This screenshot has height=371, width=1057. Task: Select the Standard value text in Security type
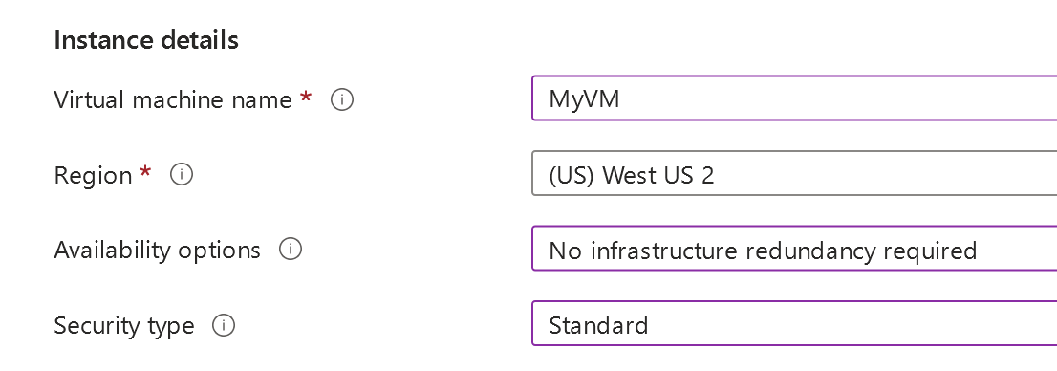click(x=598, y=326)
